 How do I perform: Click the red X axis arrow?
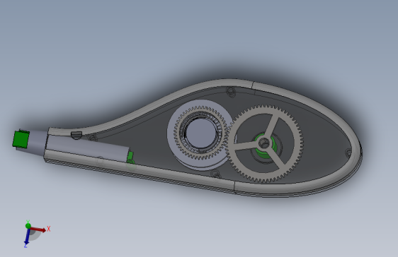click(x=38, y=229)
